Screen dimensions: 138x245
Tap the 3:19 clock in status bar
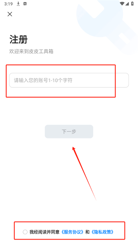tap(9, 4)
